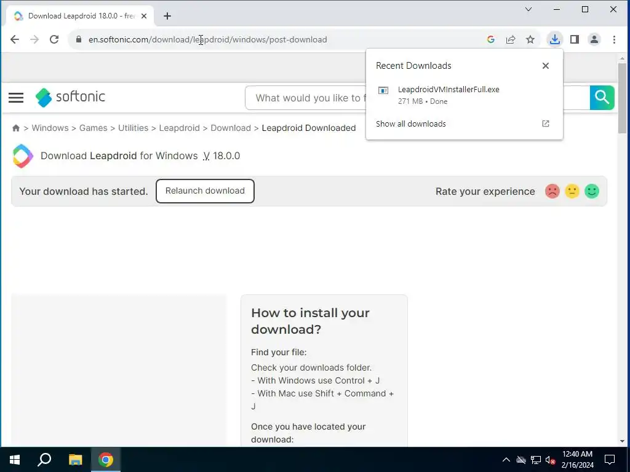Click the padlock site info icon
This screenshot has height=472, width=630.
click(79, 39)
